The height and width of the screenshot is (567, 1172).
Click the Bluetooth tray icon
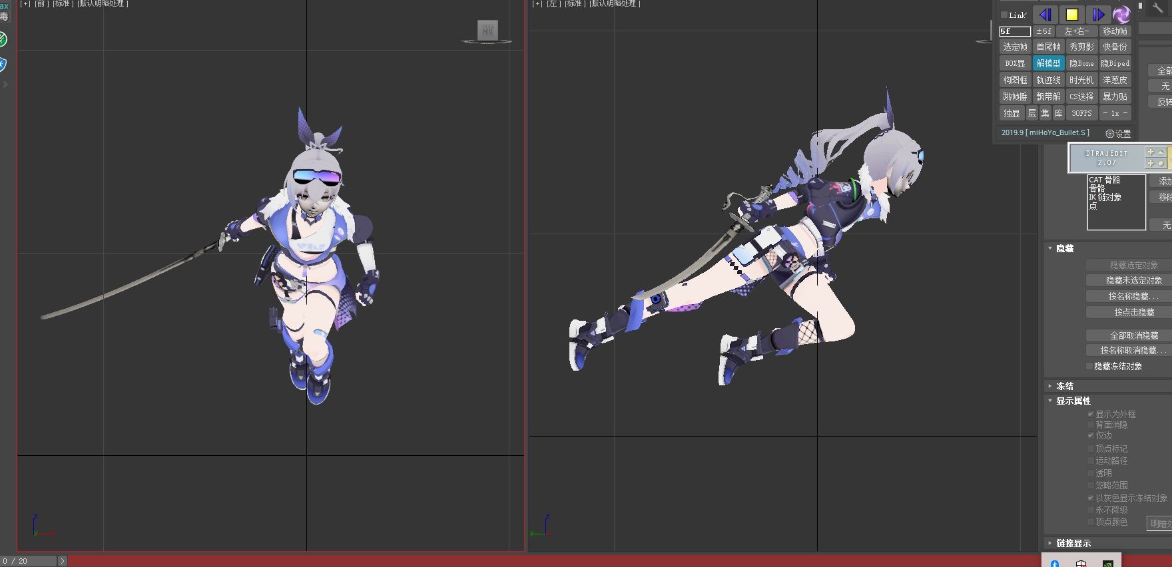tap(1055, 563)
